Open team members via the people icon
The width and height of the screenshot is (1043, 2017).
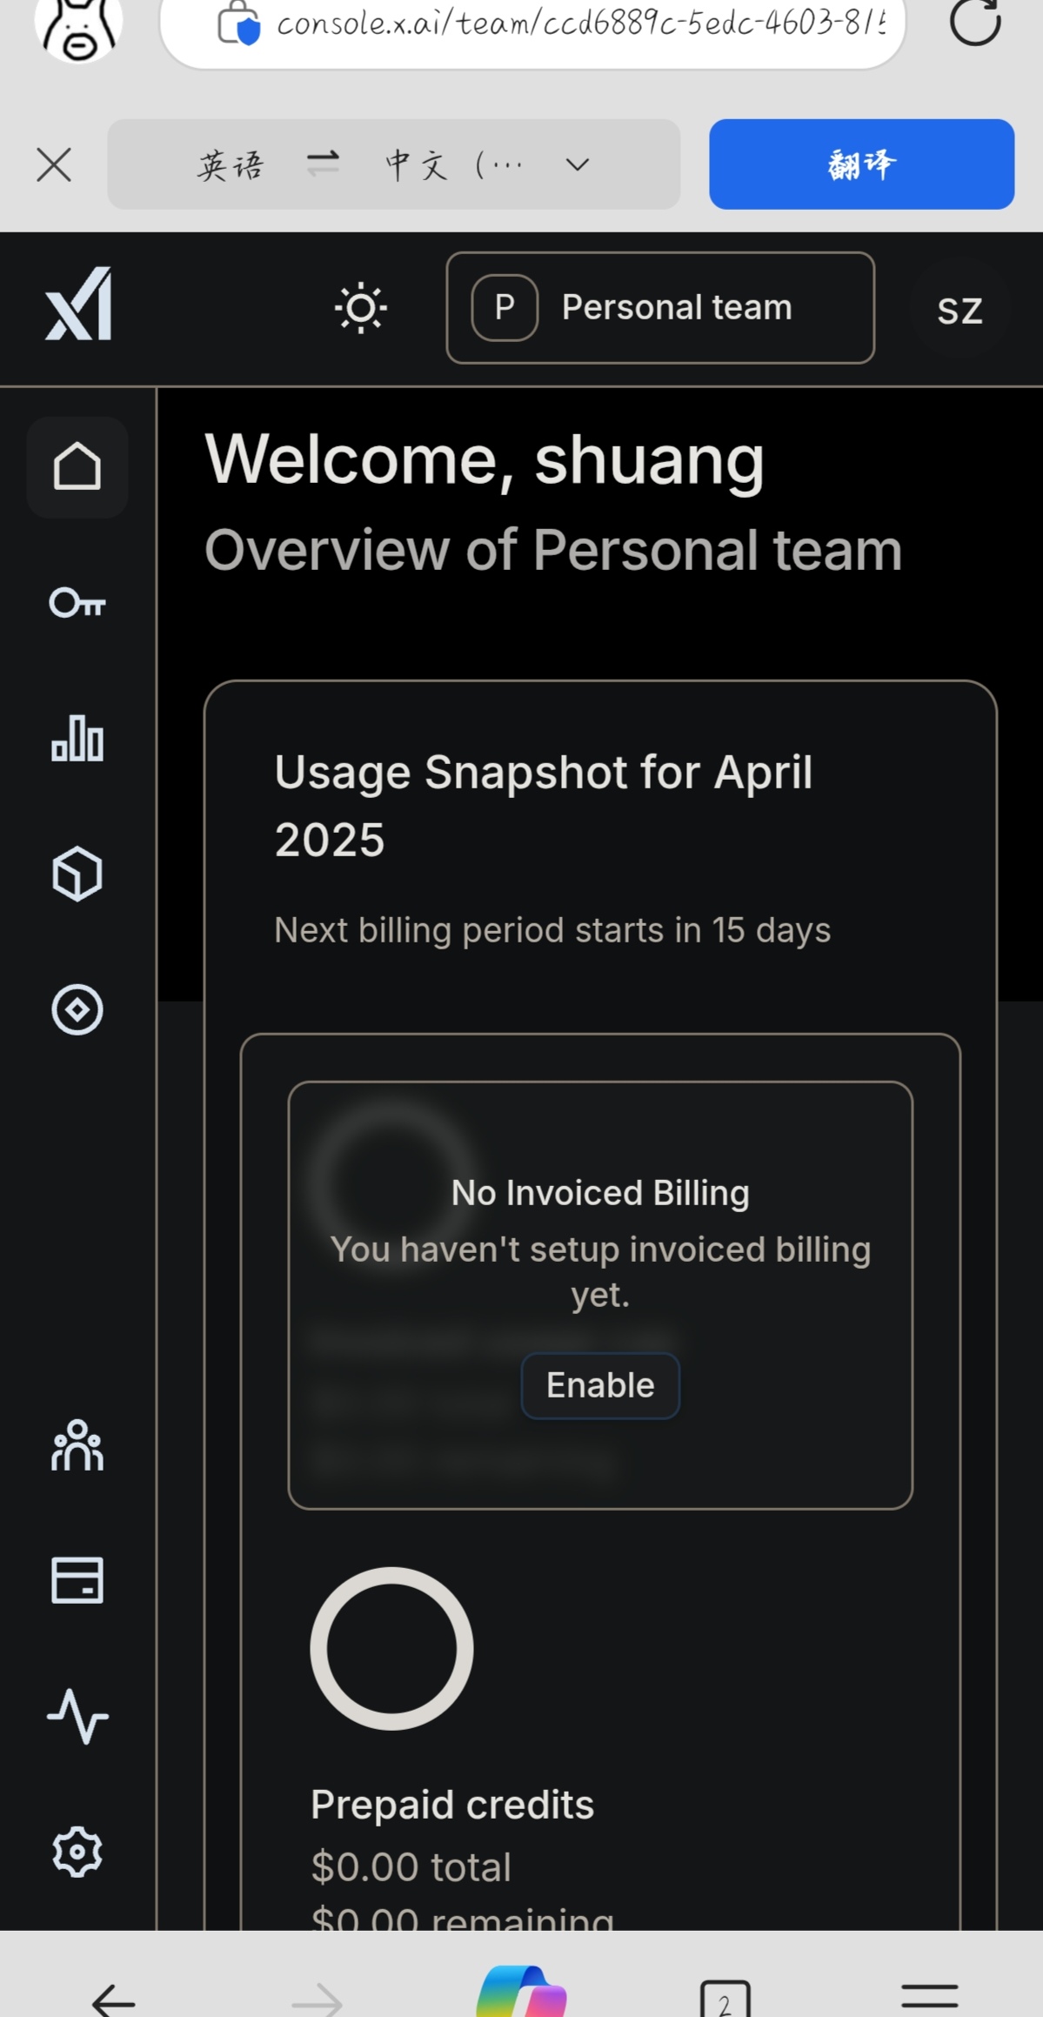click(77, 1445)
